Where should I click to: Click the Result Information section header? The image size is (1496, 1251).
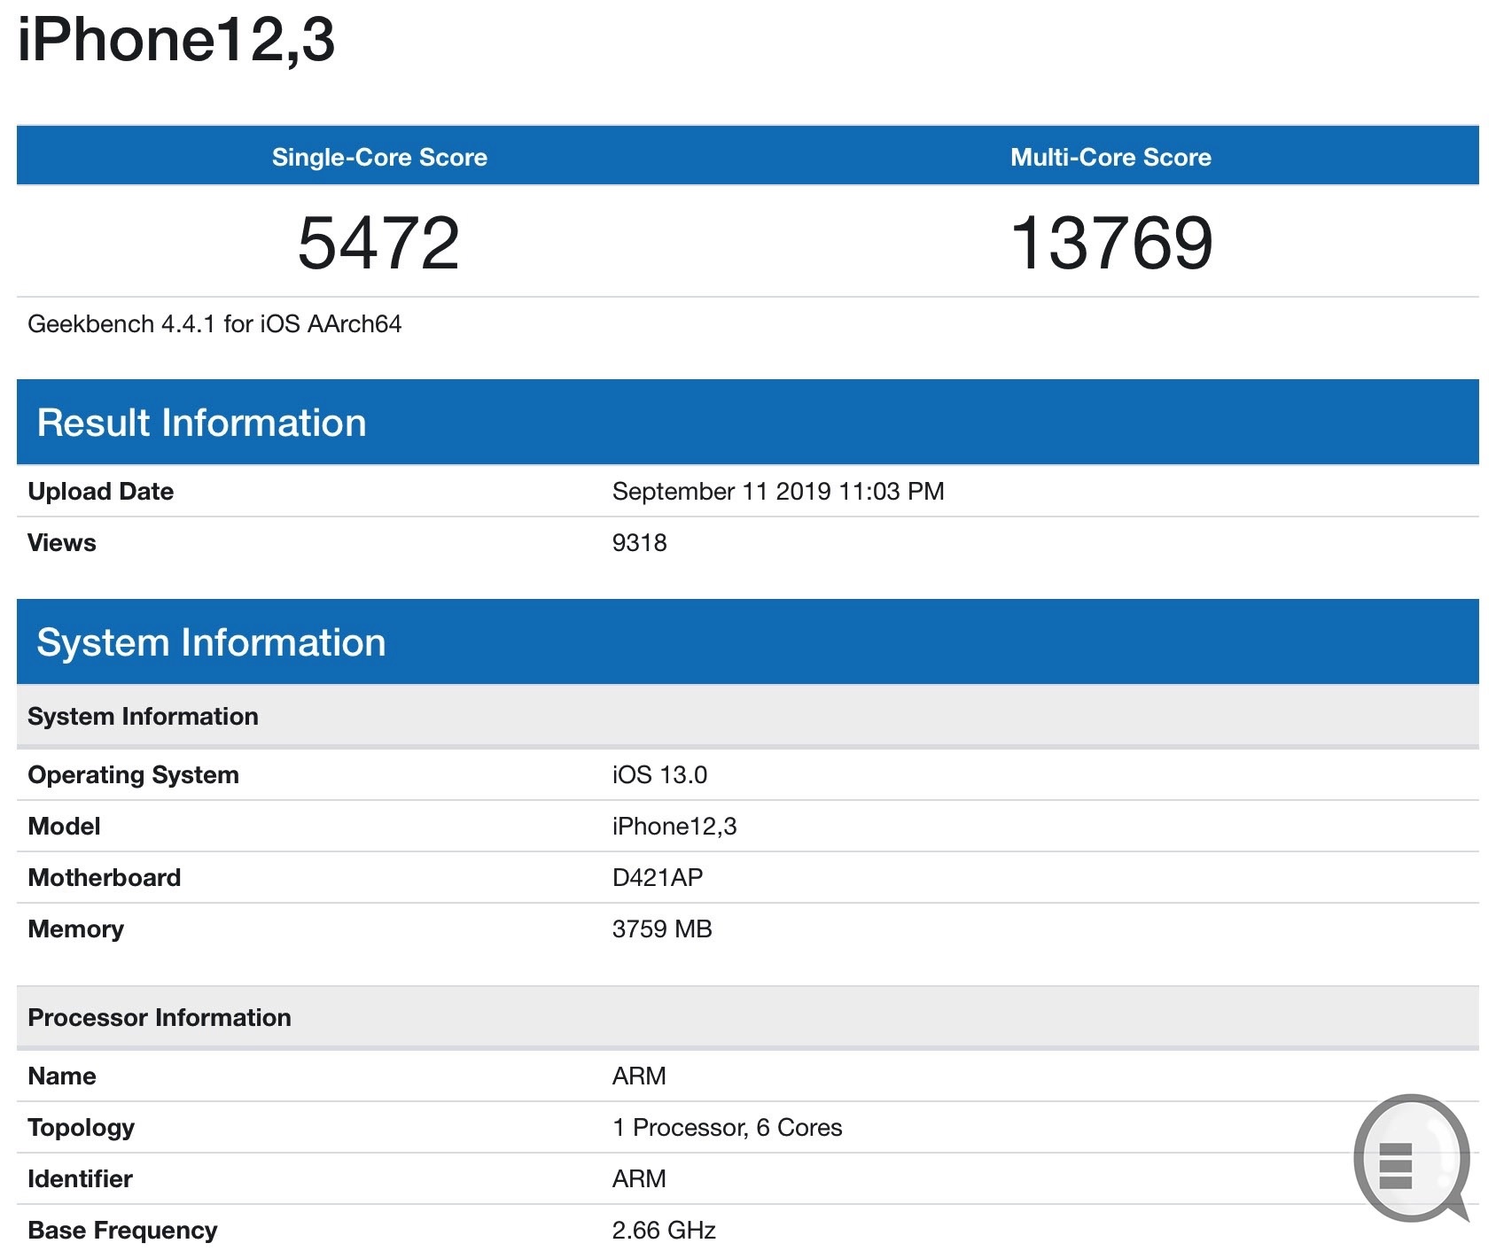coord(747,423)
